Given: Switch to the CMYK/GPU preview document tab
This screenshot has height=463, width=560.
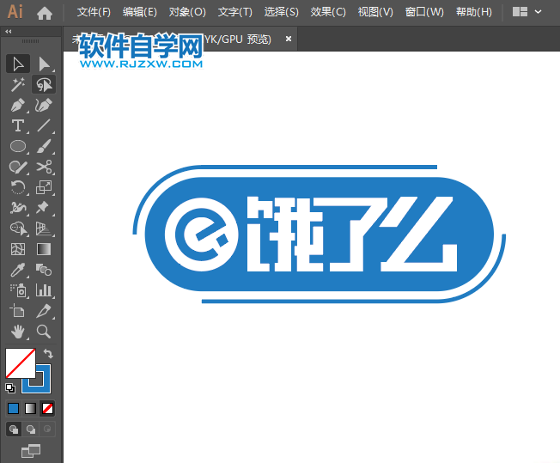Looking at the screenshot, I should pos(180,39).
